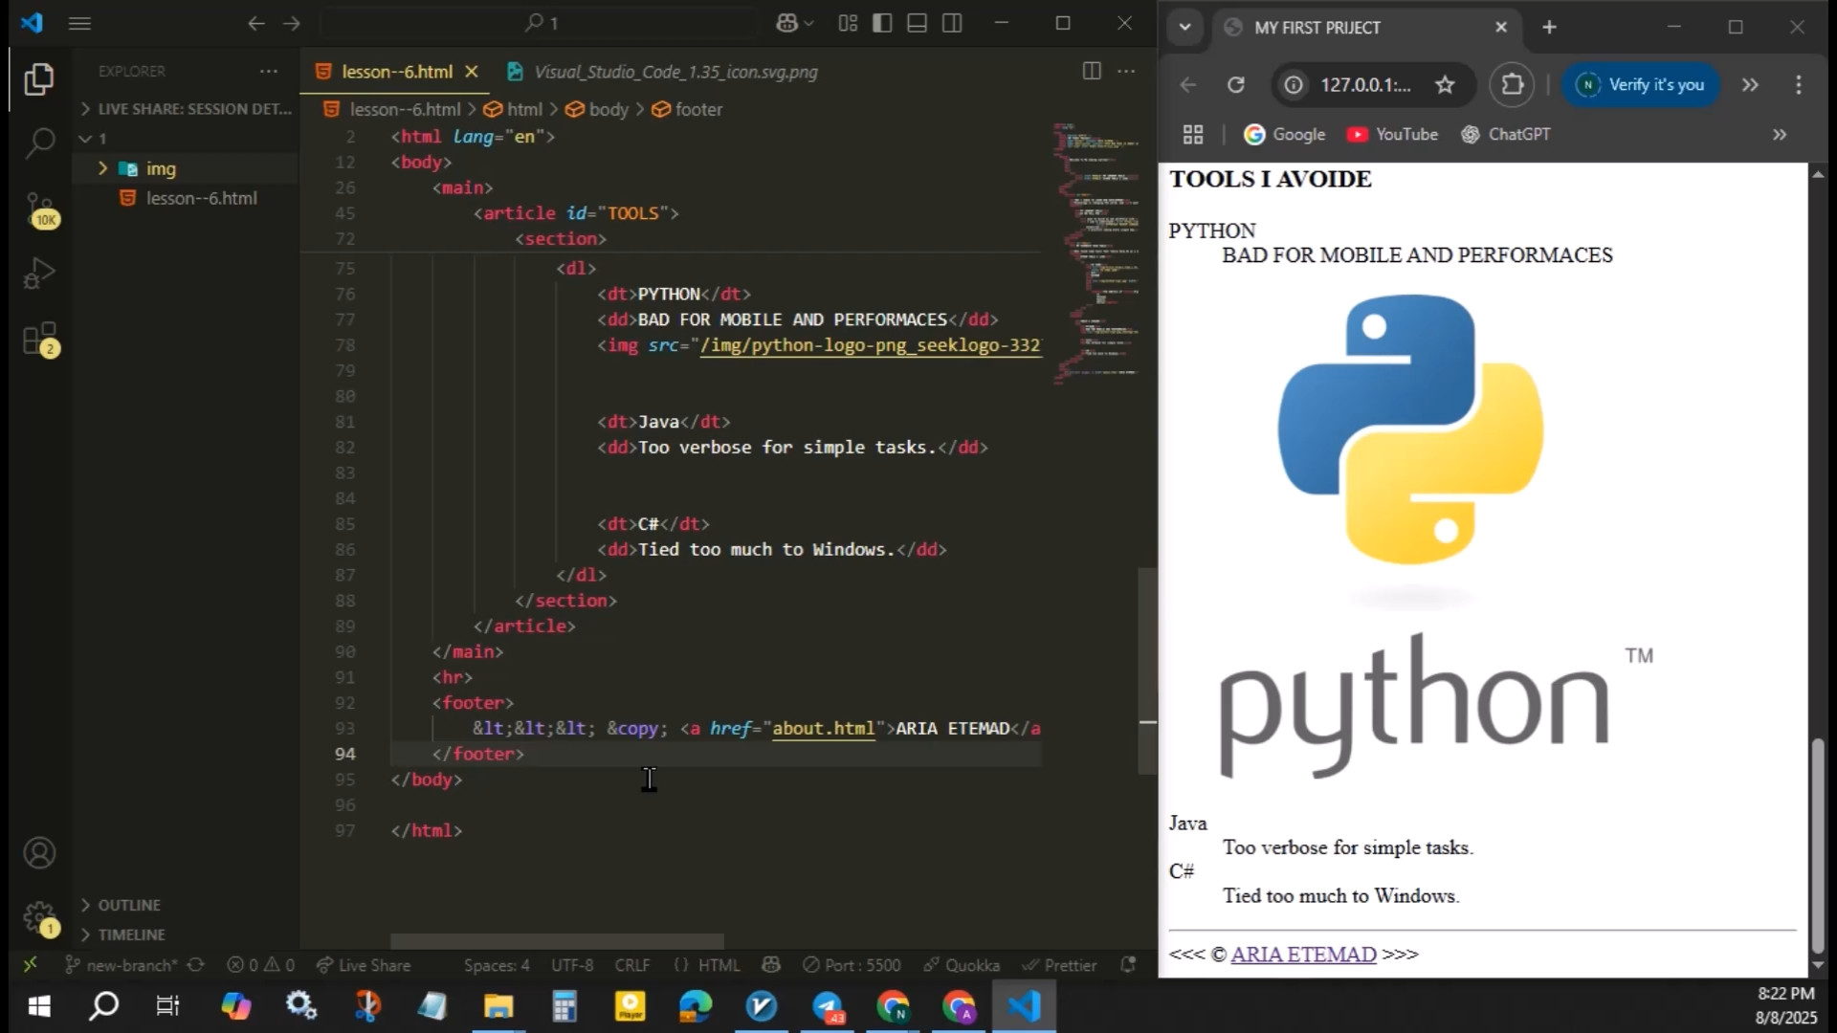Toggle the bottom Panel layout button
Image resolution: width=1837 pixels, height=1033 pixels.
917,23
